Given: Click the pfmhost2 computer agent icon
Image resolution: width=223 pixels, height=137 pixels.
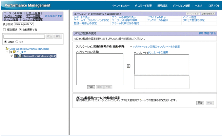Looking at the screenshot, I should tap(19, 56).
